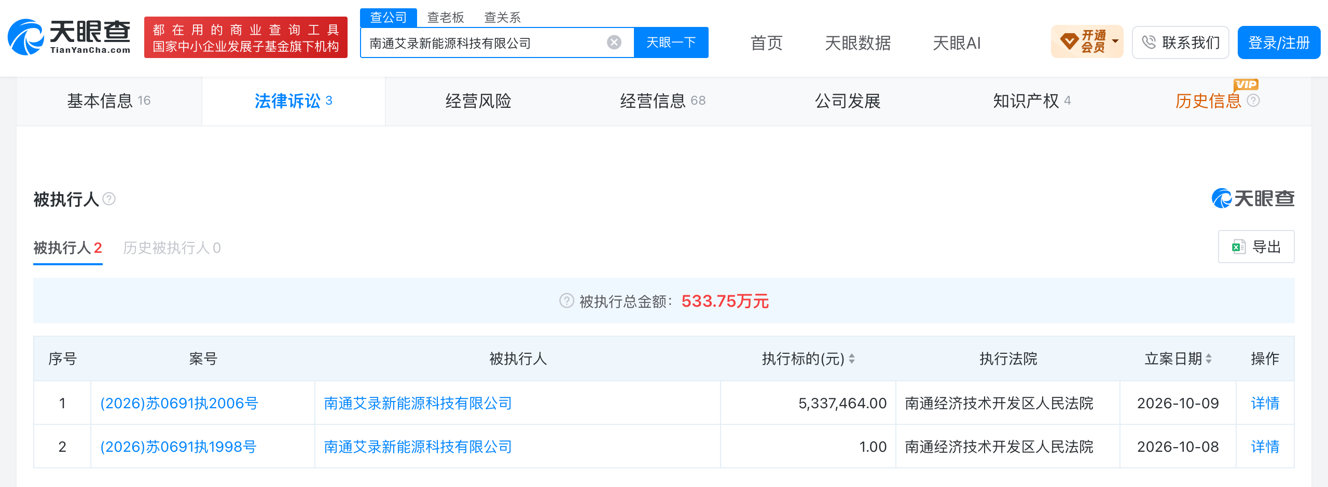Select the 被执行人 2 sub-tab

[68, 248]
